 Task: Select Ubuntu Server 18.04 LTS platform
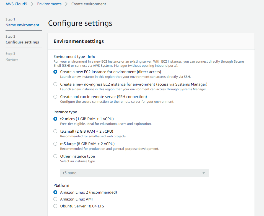55,206
